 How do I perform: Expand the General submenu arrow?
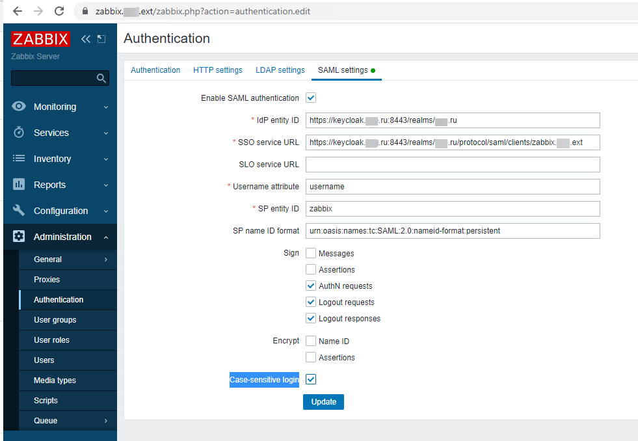click(x=106, y=260)
